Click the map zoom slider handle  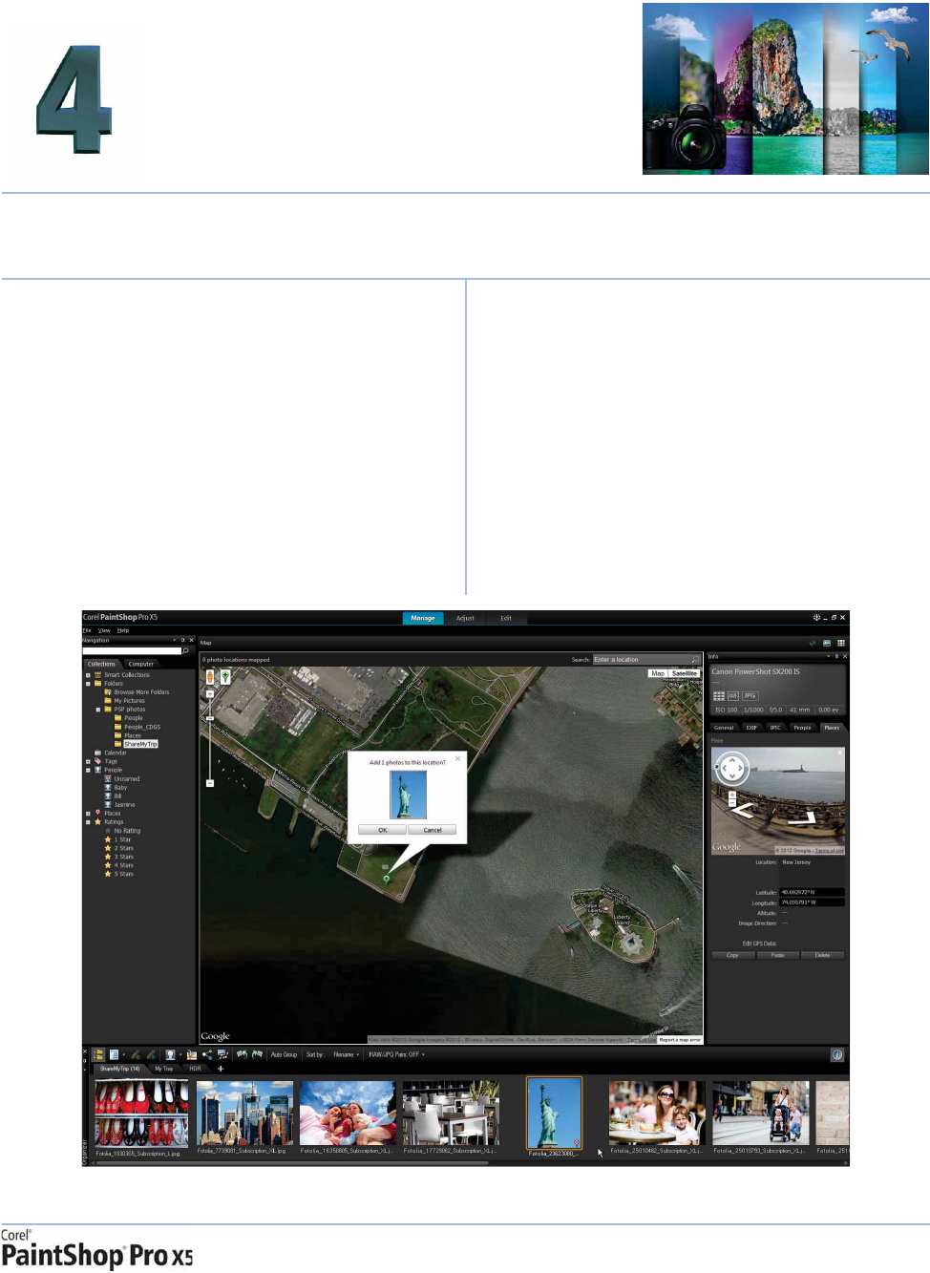[x=210, y=718]
